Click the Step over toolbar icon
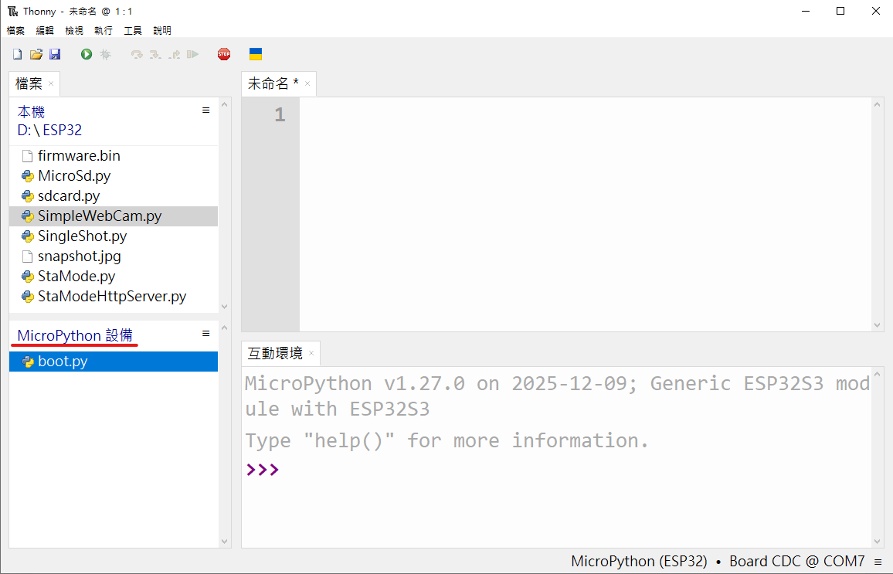Viewport: 893px width, 574px height. tap(137, 54)
